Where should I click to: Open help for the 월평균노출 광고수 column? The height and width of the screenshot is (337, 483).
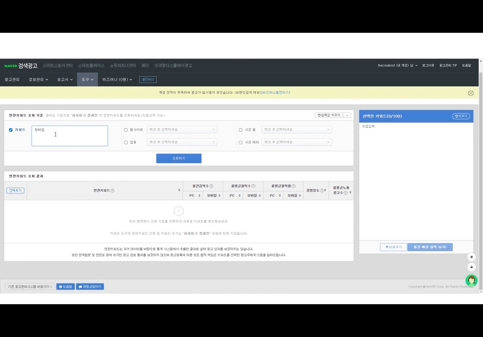346,193
